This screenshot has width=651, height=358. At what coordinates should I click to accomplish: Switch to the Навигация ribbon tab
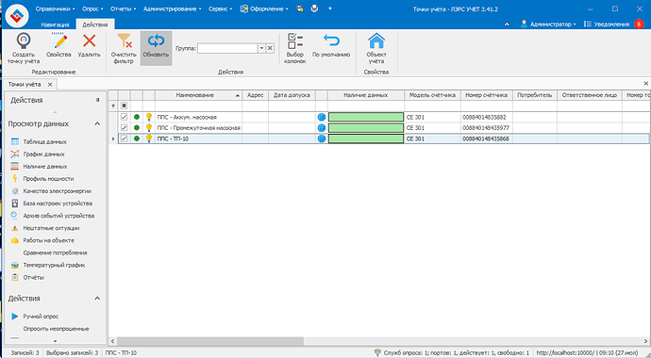(55, 24)
